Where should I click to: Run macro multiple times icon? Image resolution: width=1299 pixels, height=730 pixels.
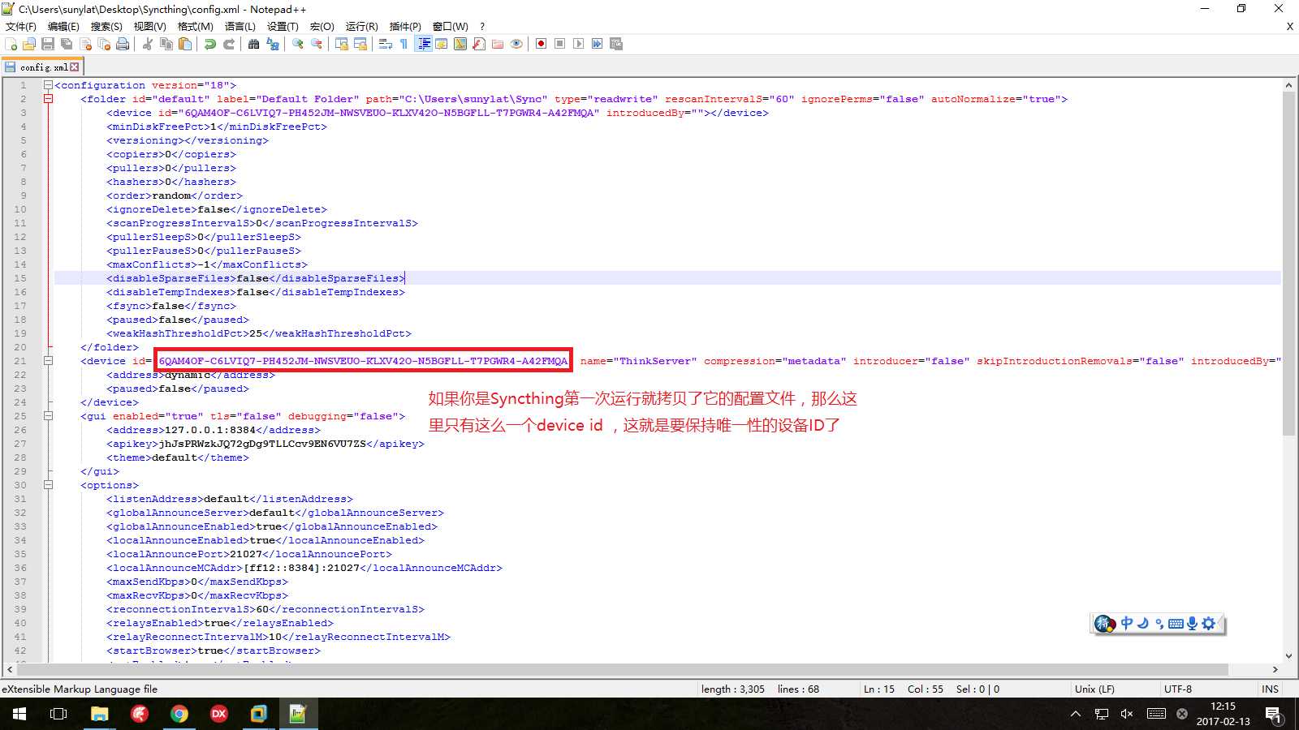(x=597, y=44)
